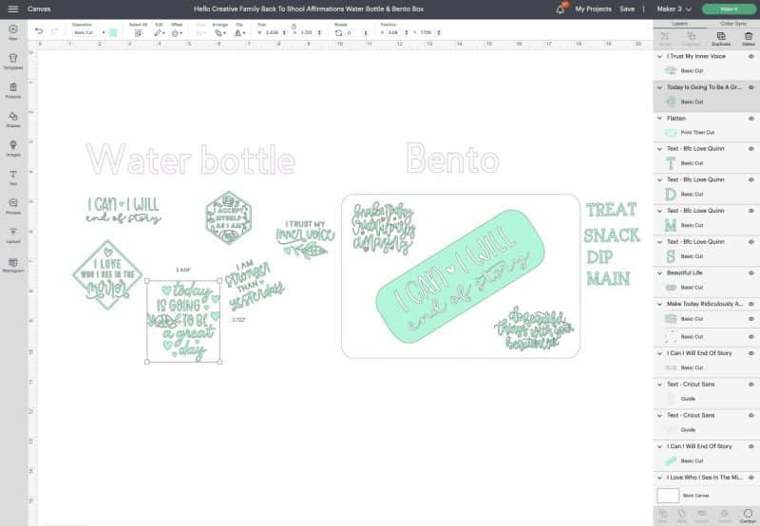Select the Text tool in sidebar
Image resolution: width=760 pixels, height=526 pixels.
(13, 178)
